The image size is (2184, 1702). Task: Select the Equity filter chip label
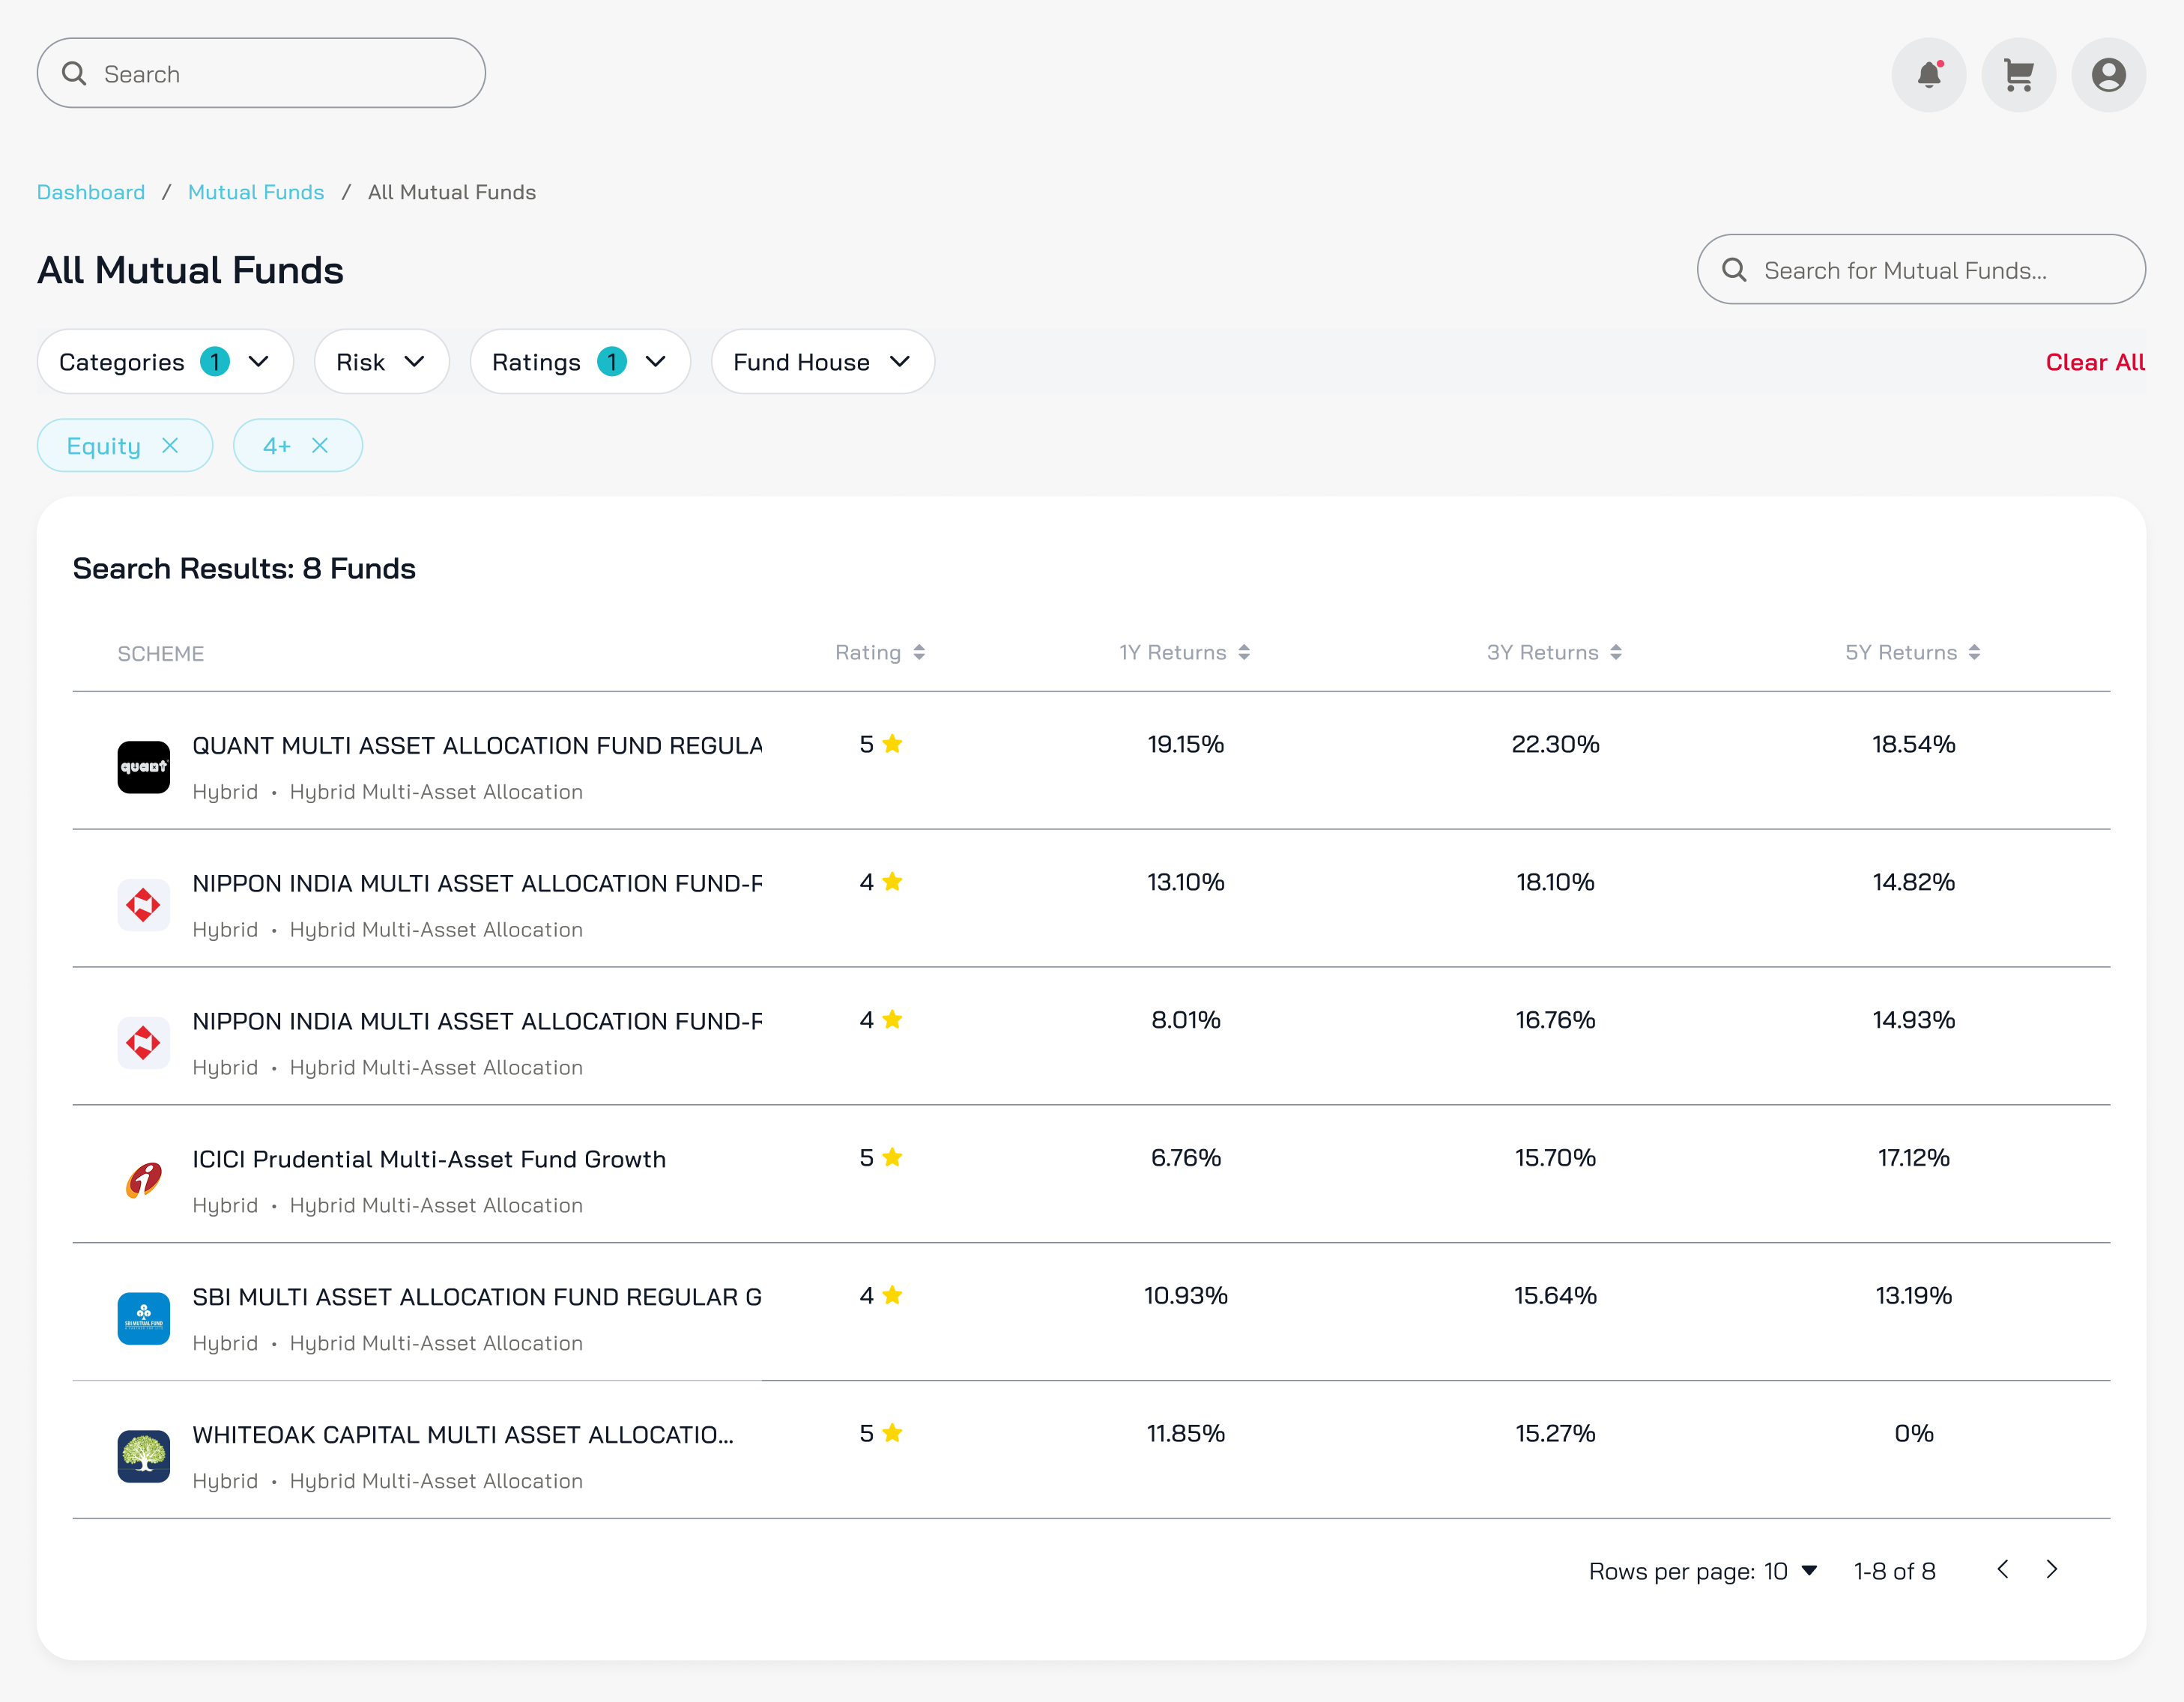tap(103, 446)
